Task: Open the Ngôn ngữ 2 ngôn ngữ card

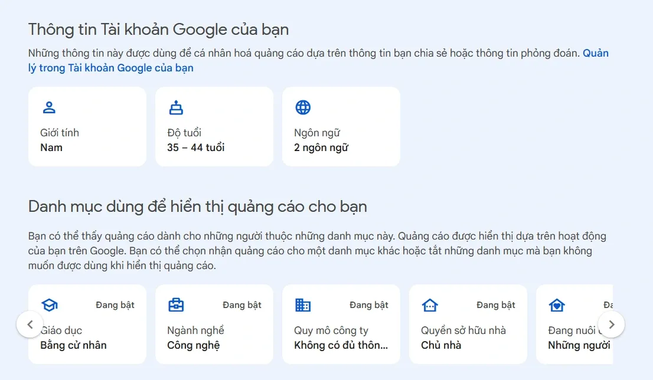Action: (x=341, y=126)
